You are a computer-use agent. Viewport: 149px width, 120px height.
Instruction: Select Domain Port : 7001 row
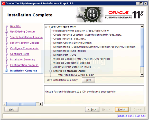pos(65,55)
